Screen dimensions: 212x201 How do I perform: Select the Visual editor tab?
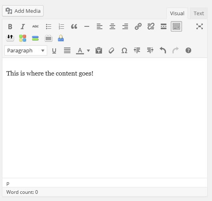[x=177, y=13]
